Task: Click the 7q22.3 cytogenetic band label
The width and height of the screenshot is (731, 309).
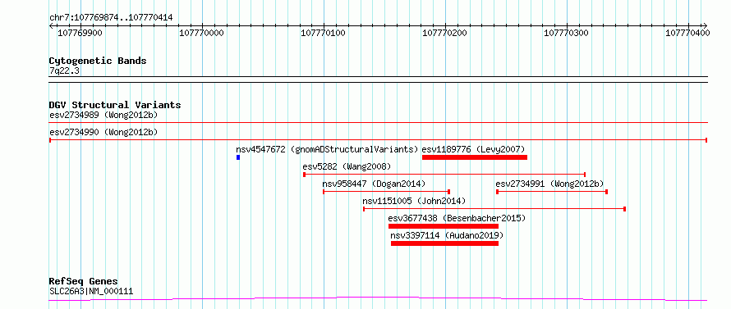Action: coord(62,71)
